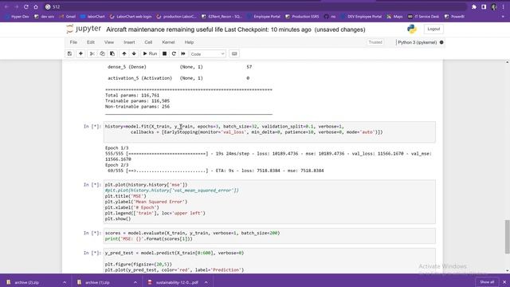This screenshot has width=510, height=287.
Task: Open the Help menu
Action: click(189, 42)
